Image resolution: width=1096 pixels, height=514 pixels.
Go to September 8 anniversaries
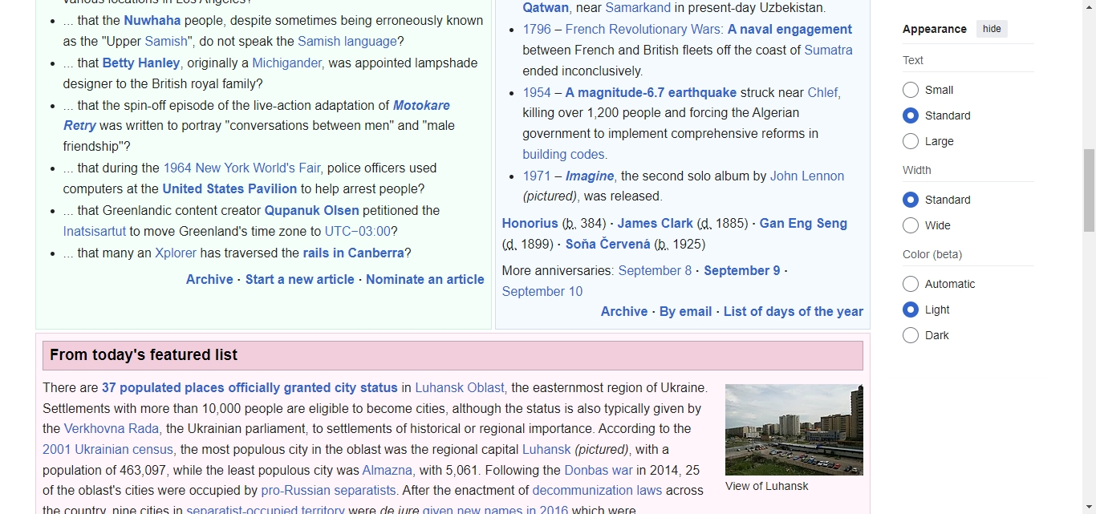pyautogui.click(x=655, y=270)
